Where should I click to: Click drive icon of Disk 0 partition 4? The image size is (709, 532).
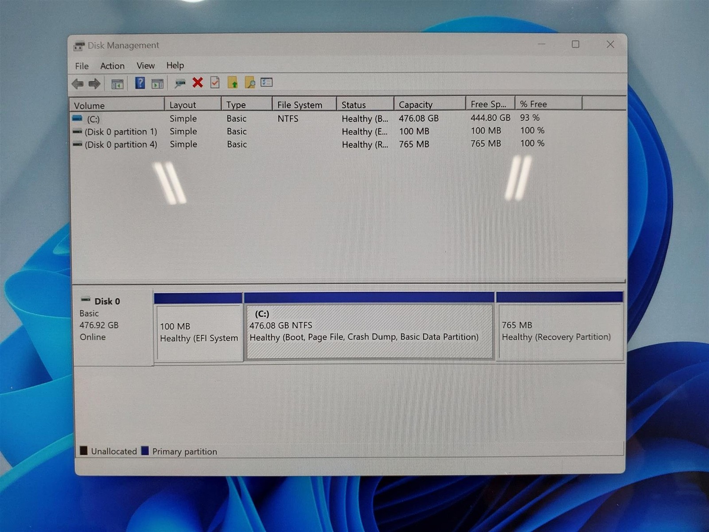[78, 145]
